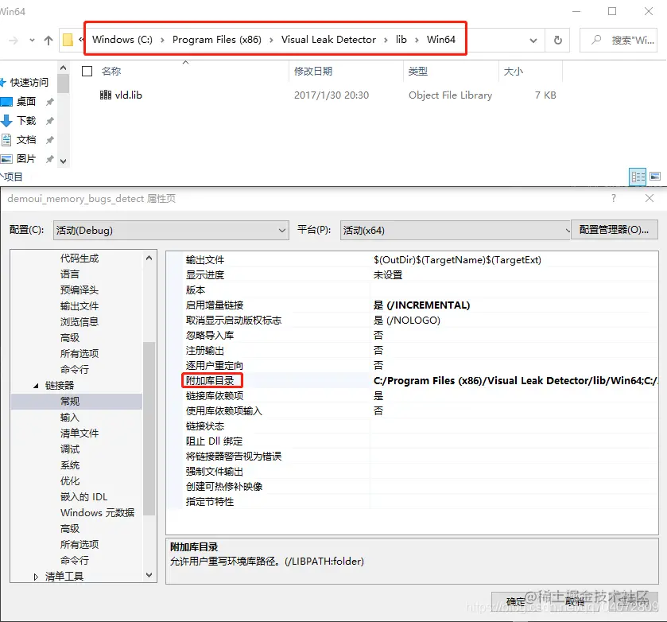Open 图片 folder in quick access
This screenshot has width=667, height=622.
(26, 159)
